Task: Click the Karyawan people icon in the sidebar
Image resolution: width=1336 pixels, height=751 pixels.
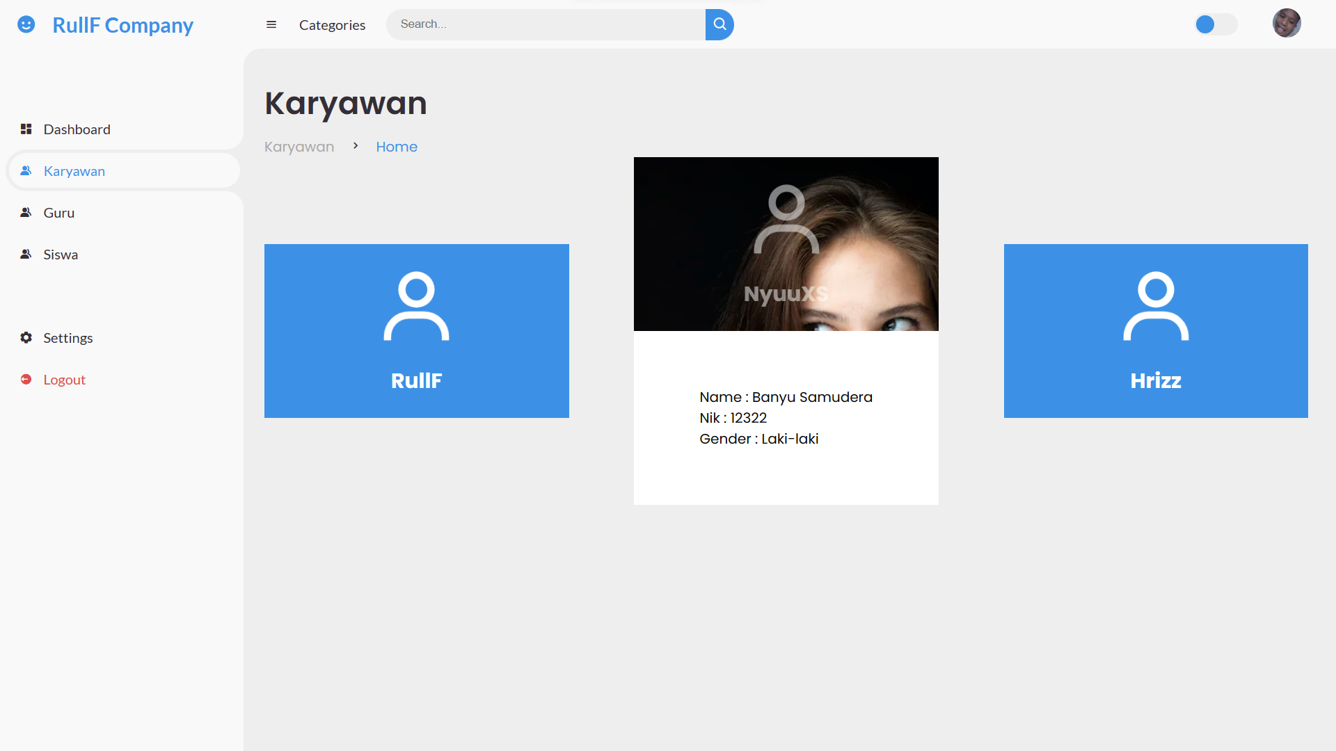Action: point(26,170)
